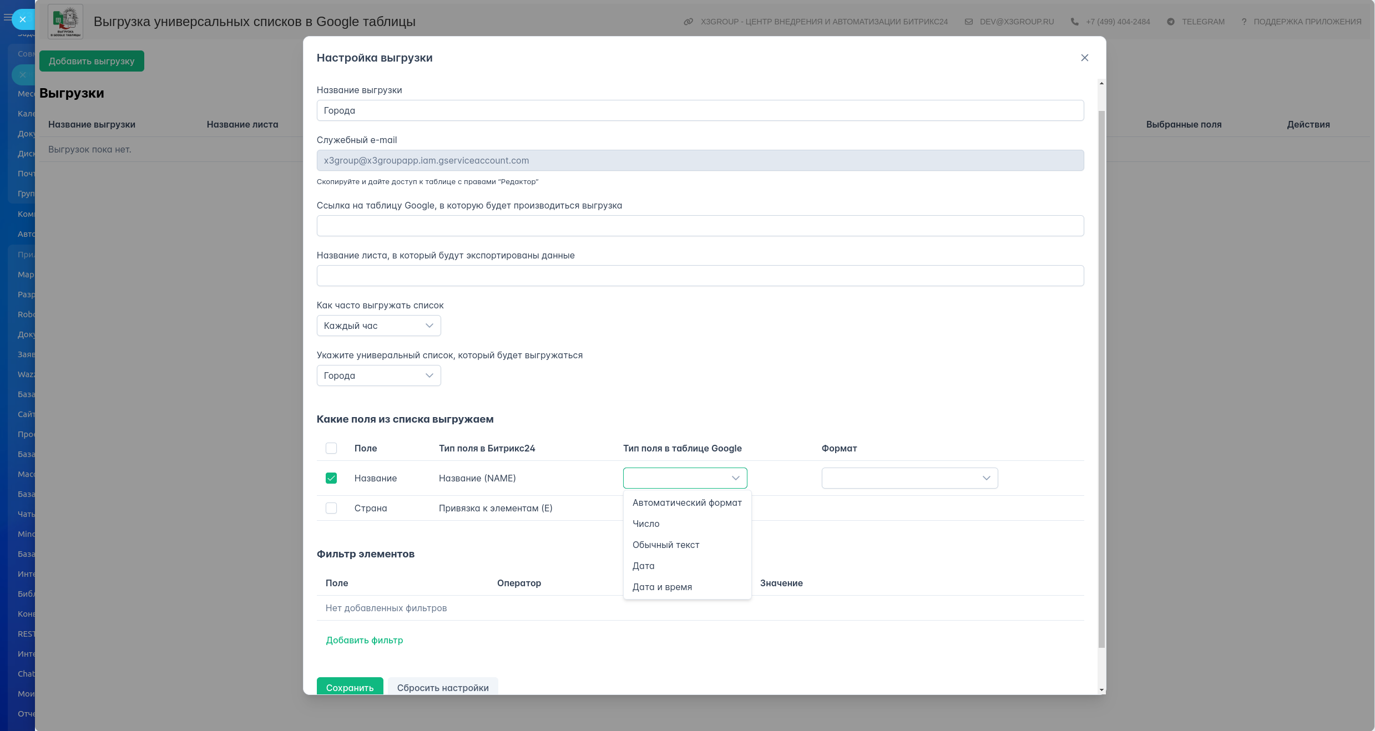Click the question mark support icon

[x=1243, y=22]
